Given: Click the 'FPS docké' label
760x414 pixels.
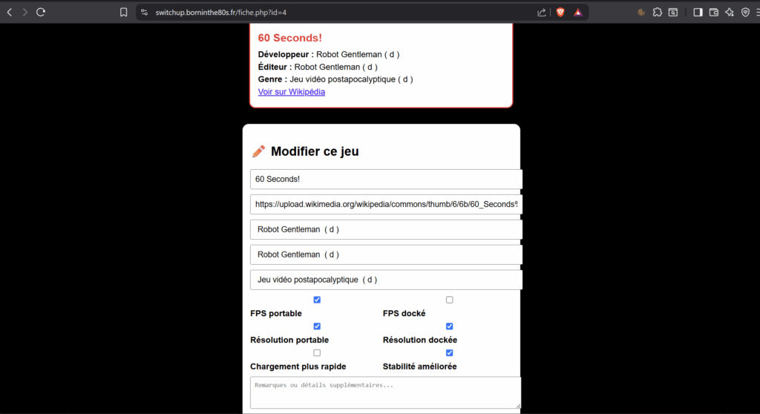Looking at the screenshot, I should pyautogui.click(x=404, y=314).
